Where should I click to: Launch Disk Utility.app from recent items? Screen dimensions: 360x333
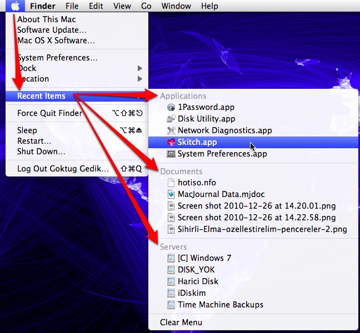click(x=206, y=119)
